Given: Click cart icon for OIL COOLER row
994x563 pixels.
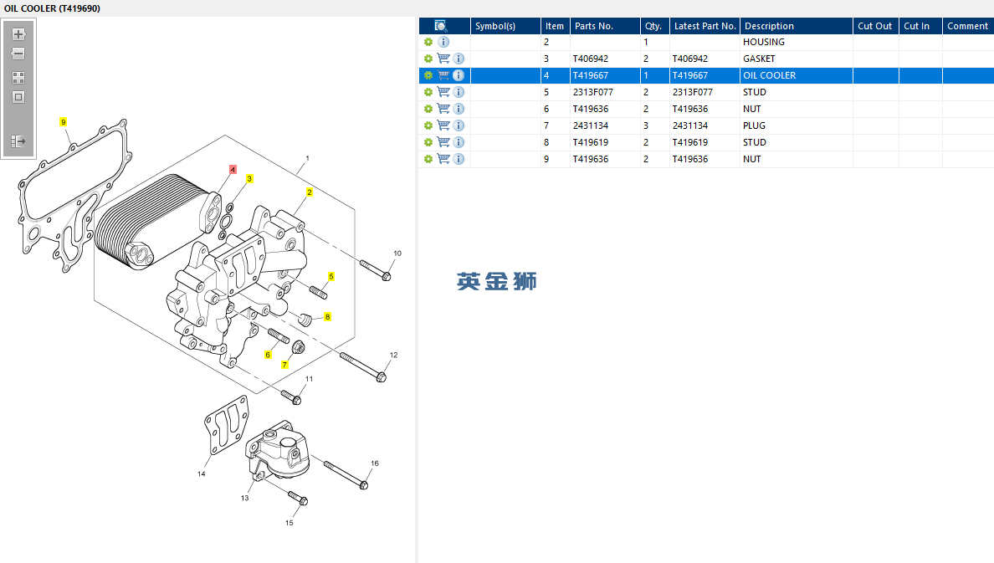Looking at the screenshot, I should pos(443,75).
